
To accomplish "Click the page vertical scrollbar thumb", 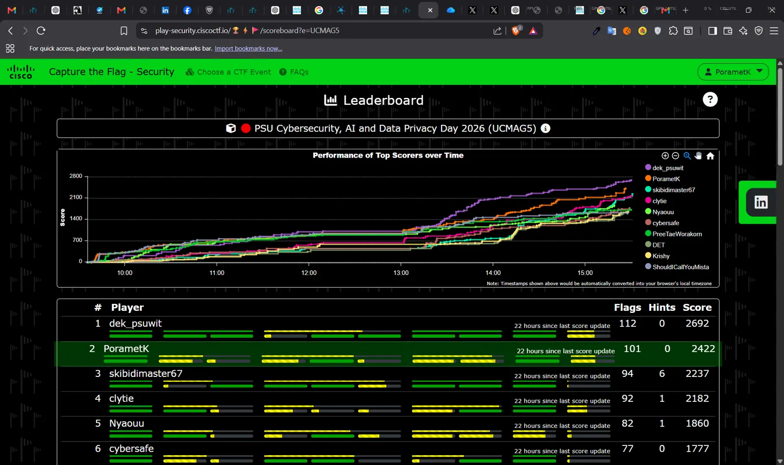I will coord(780,116).
